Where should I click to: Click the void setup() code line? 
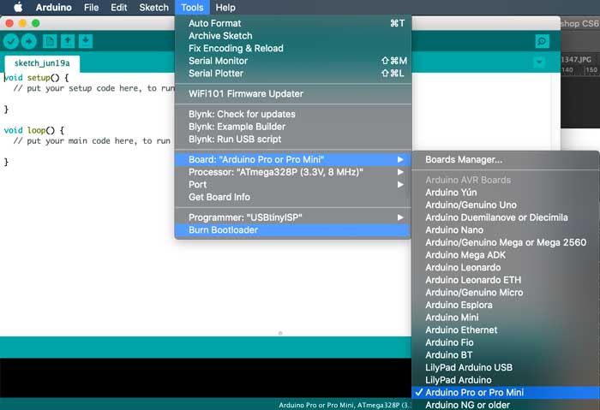pos(36,78)
